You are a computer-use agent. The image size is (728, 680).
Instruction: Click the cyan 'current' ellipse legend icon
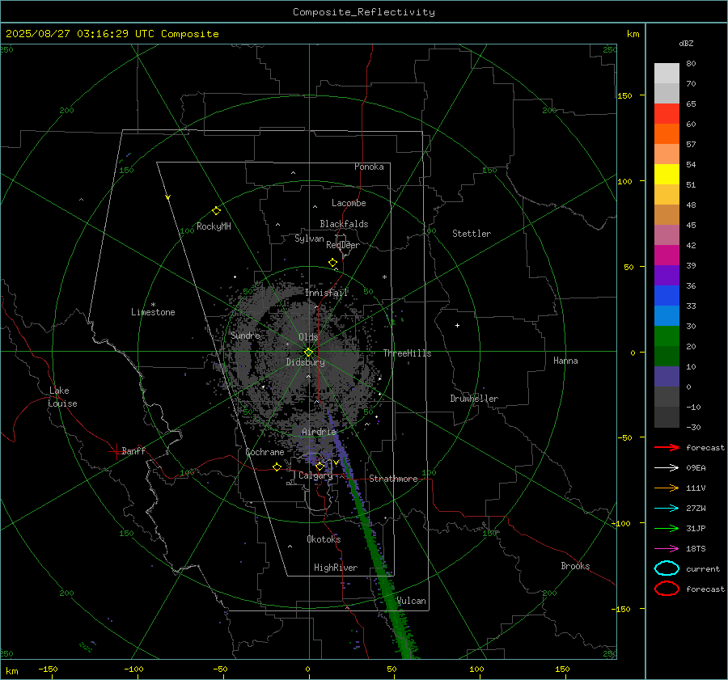(667, 568)
